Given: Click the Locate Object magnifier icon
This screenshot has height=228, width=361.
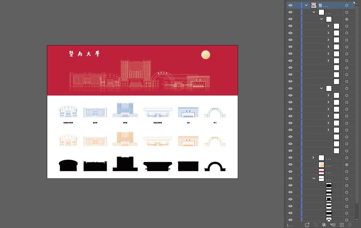Looking at the screenshot, I should pos(316,225).
